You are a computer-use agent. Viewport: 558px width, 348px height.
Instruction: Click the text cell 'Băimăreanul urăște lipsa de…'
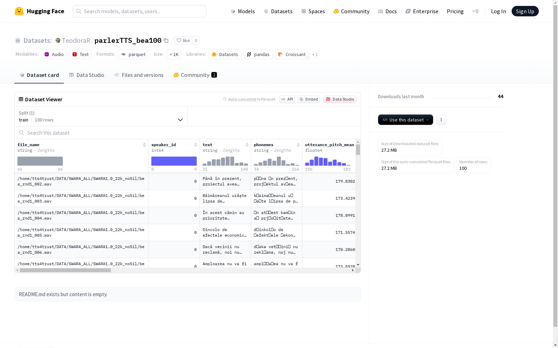[x=225, y=198]
